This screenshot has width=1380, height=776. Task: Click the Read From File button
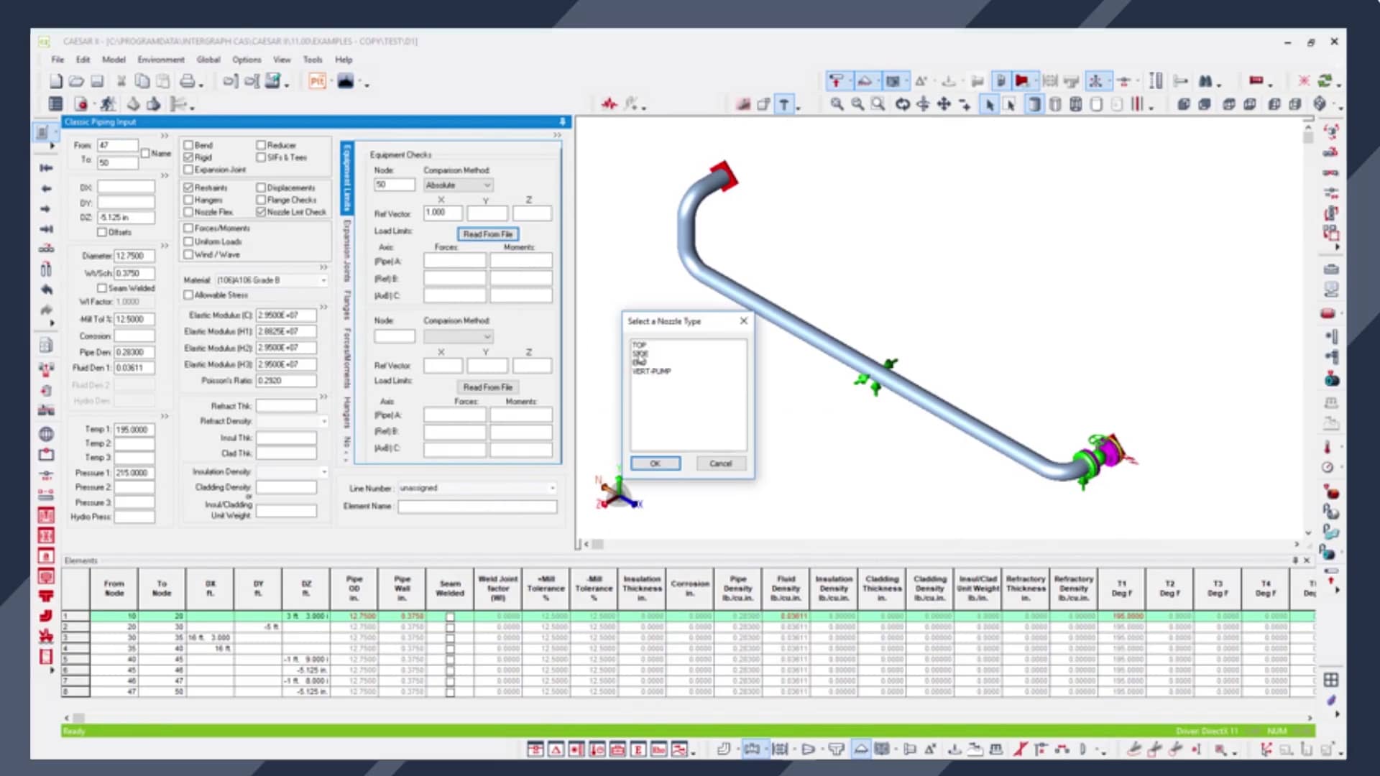point(488,234)
